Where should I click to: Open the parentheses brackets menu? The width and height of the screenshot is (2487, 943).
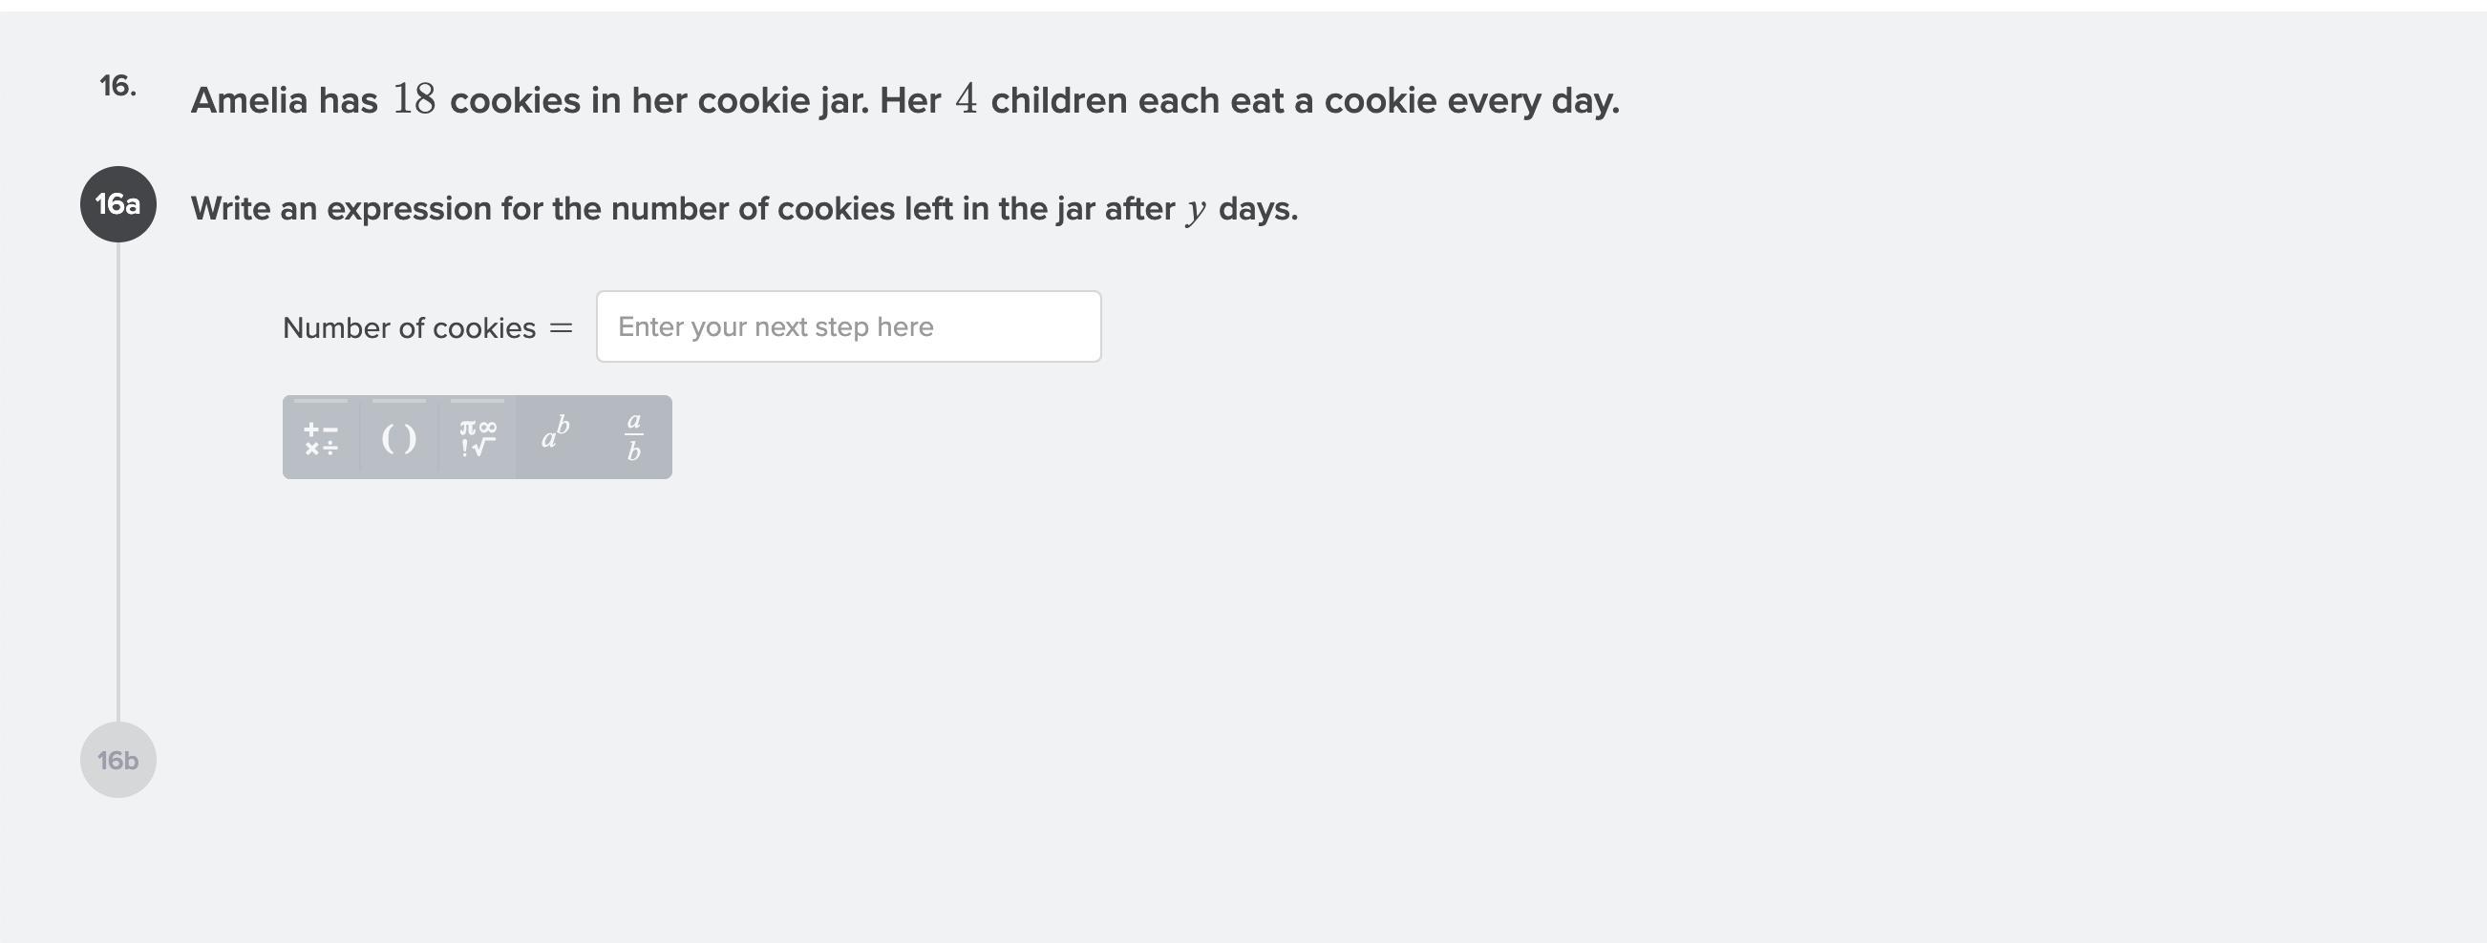click(x=398, y=438)
